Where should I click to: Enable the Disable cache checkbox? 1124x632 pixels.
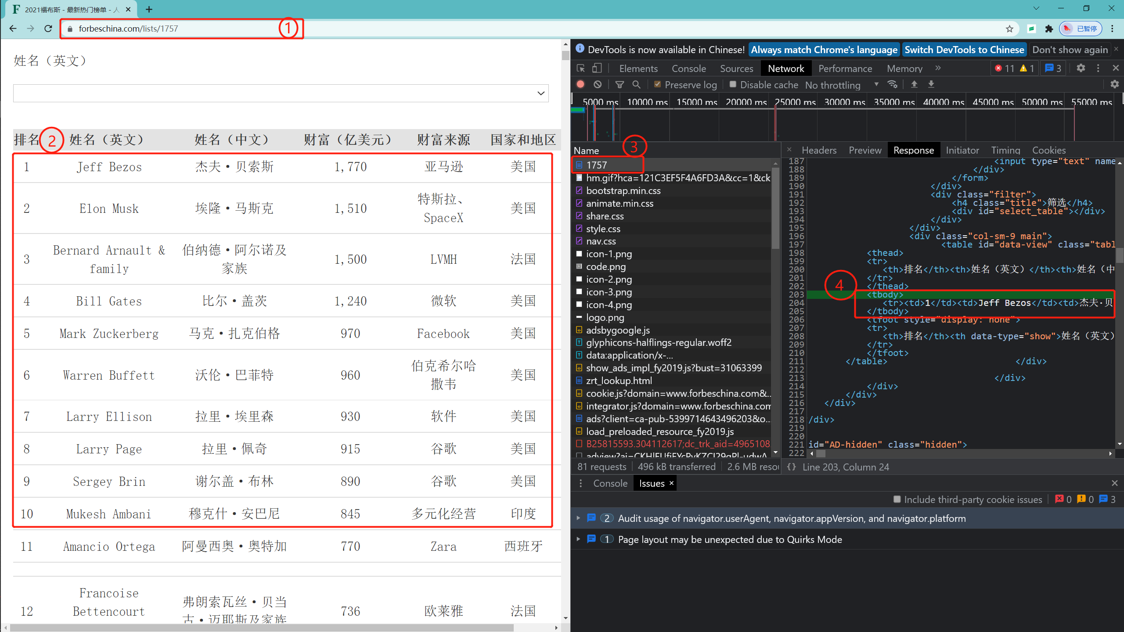tap(733, 84)
